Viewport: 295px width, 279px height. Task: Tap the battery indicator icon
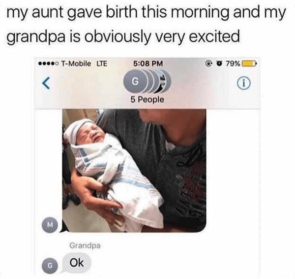click(249, 64)
